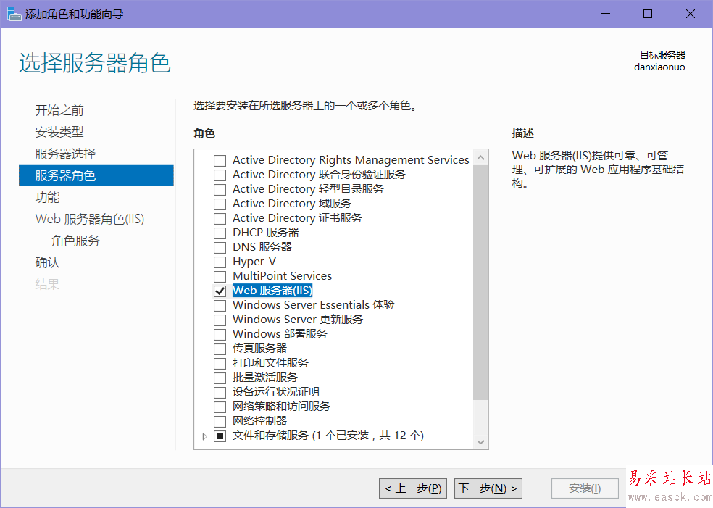Select the MultiPoint Services role label
The height and width of the screenshot is (508, 713).
coord(282,276)
